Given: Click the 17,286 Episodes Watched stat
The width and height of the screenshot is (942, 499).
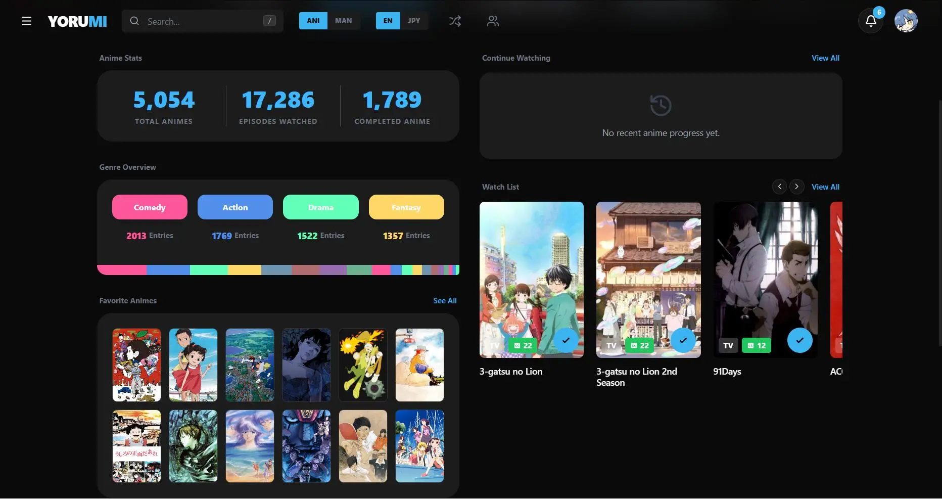Looking at the screenshot, I should (x=278, y=106).
